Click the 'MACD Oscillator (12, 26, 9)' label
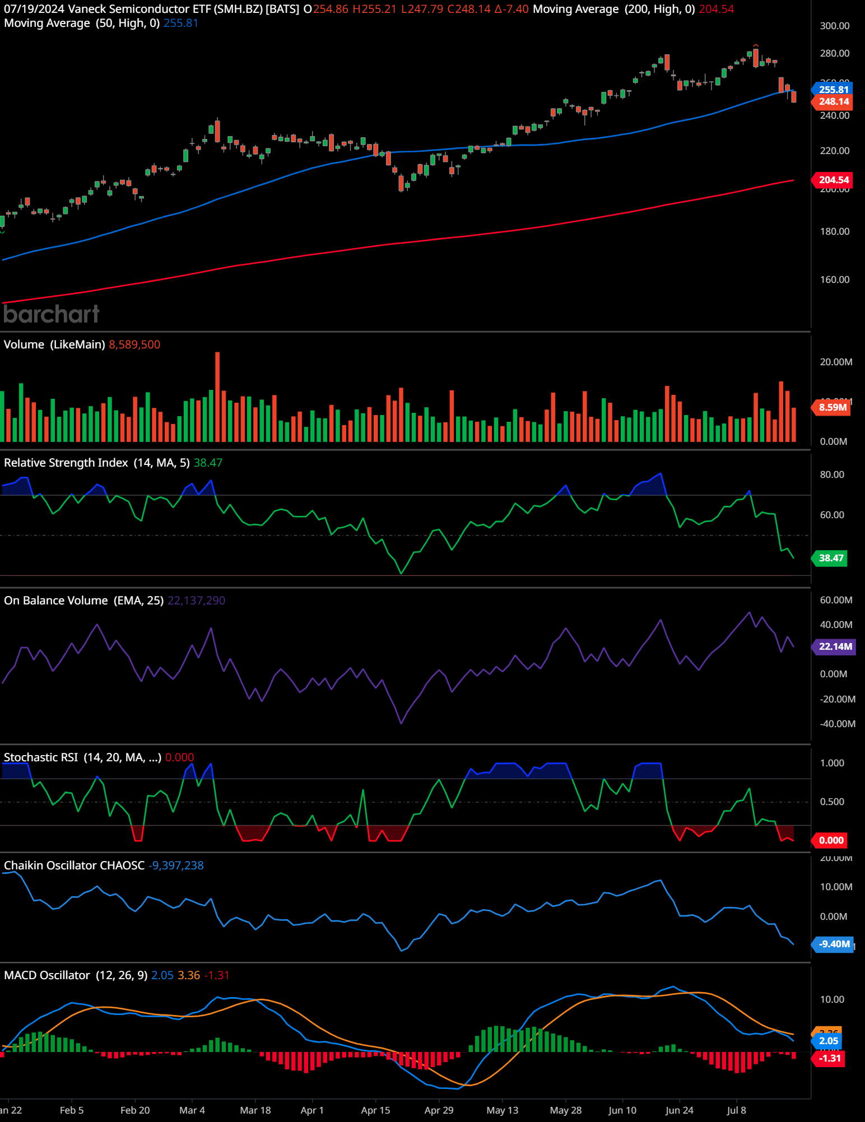 [x=76, y=975]
